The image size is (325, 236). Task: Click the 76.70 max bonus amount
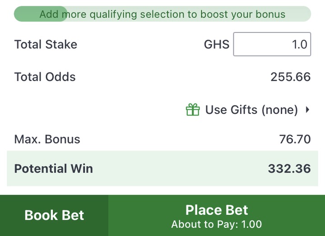pos(295,139)
